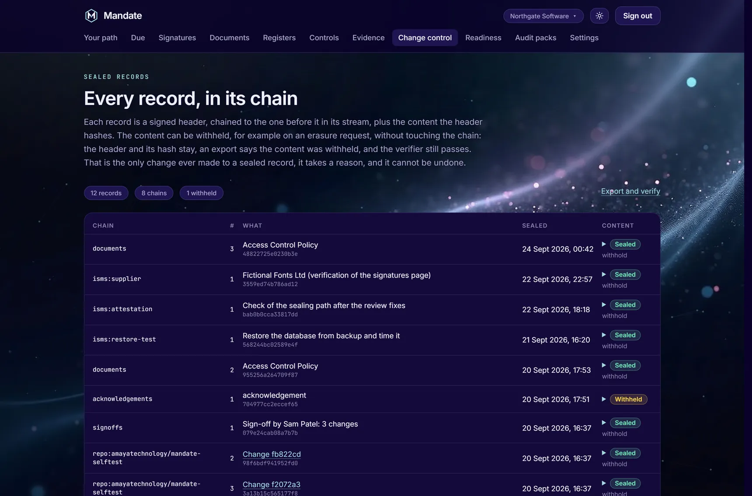This screenshot has width=752, height=496.
Task: Click the 12 records pill
Action: (106, 193)
